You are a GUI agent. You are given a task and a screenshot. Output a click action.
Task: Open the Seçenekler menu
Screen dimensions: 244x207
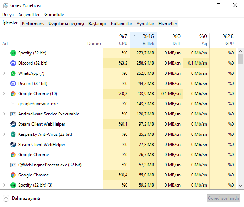[x=29, y=15]
